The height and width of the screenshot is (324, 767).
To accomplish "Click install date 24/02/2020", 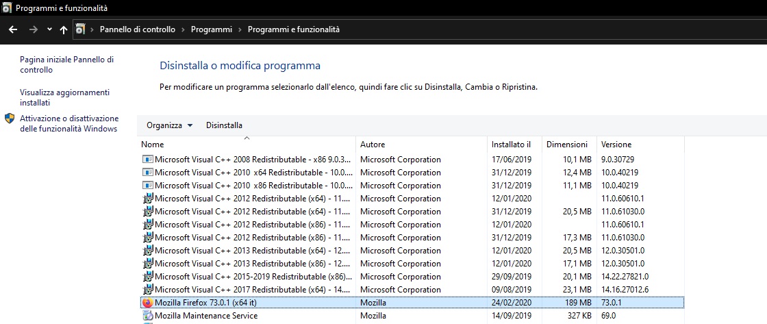I will point(511,303).
